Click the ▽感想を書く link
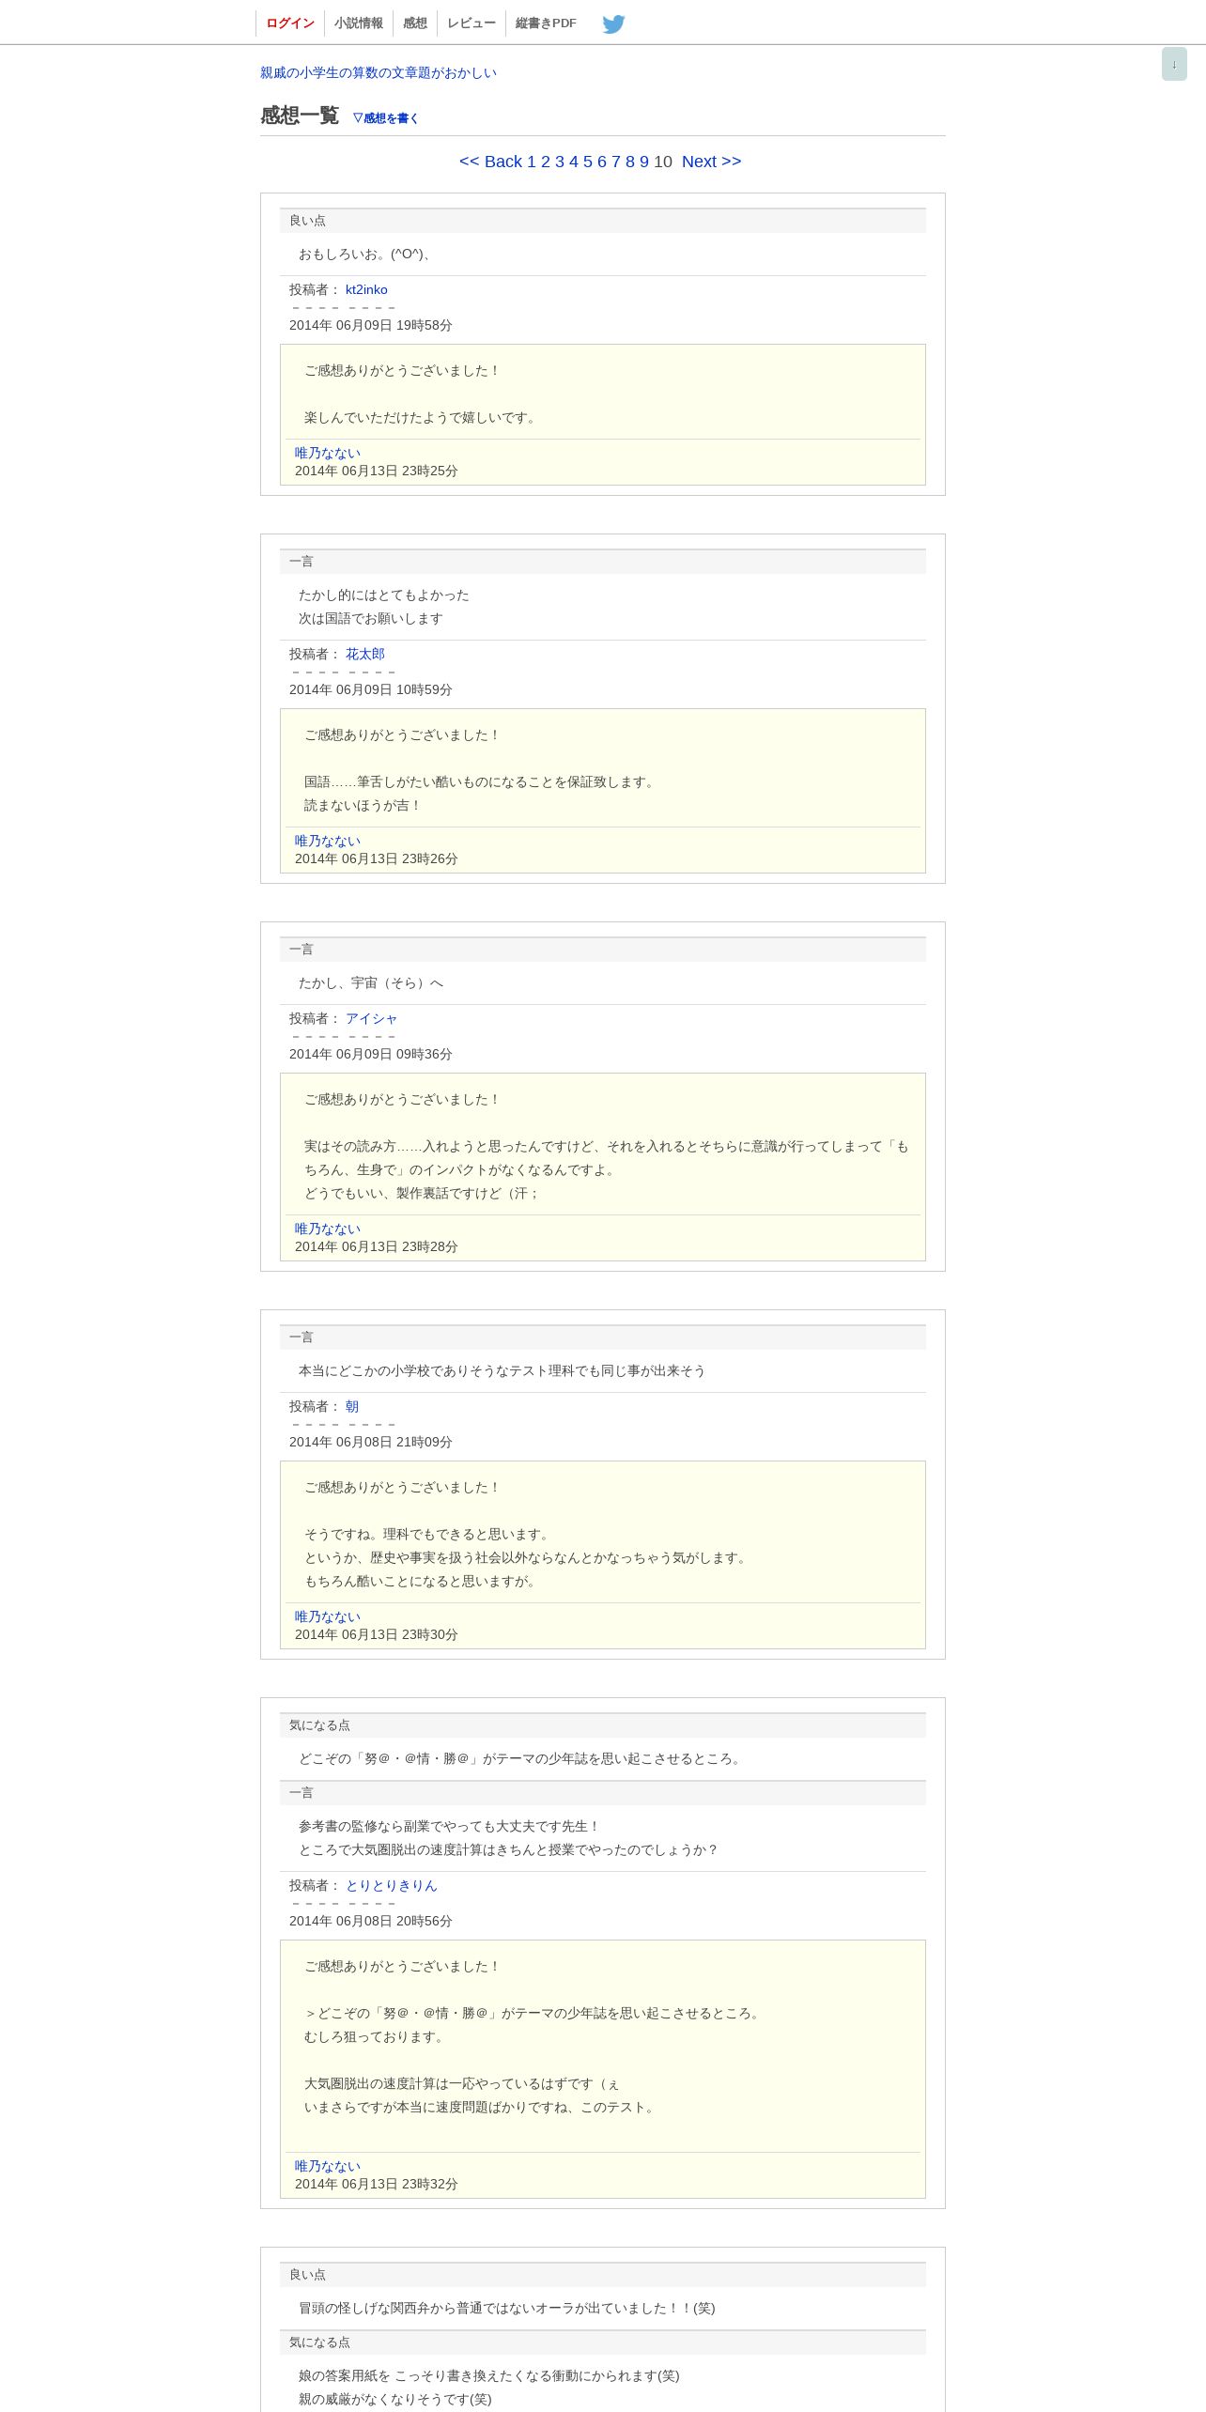The width and height of the screenshot is (1206, 2412). click(385, 117)
